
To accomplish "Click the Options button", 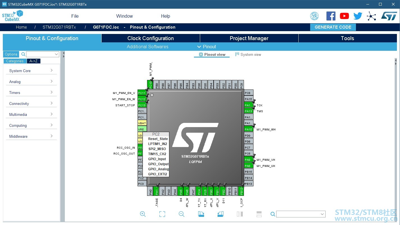I will click(x=11, y=54).
